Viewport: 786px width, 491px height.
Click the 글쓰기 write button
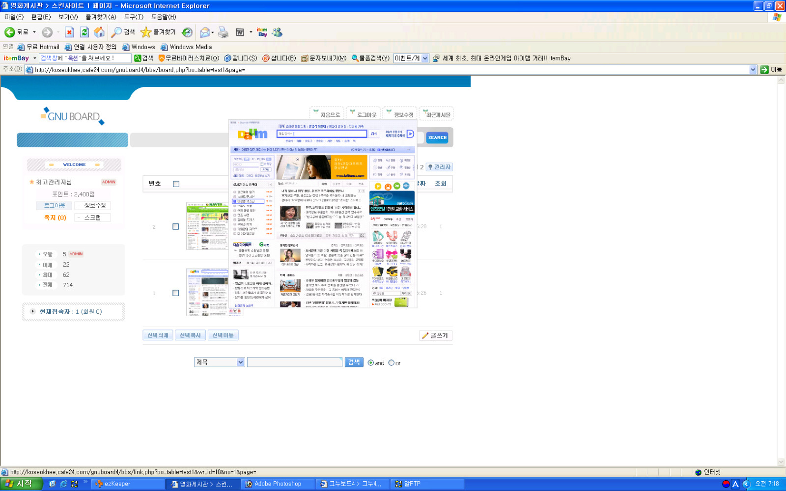pyautogui.click(x=435, y=335)
